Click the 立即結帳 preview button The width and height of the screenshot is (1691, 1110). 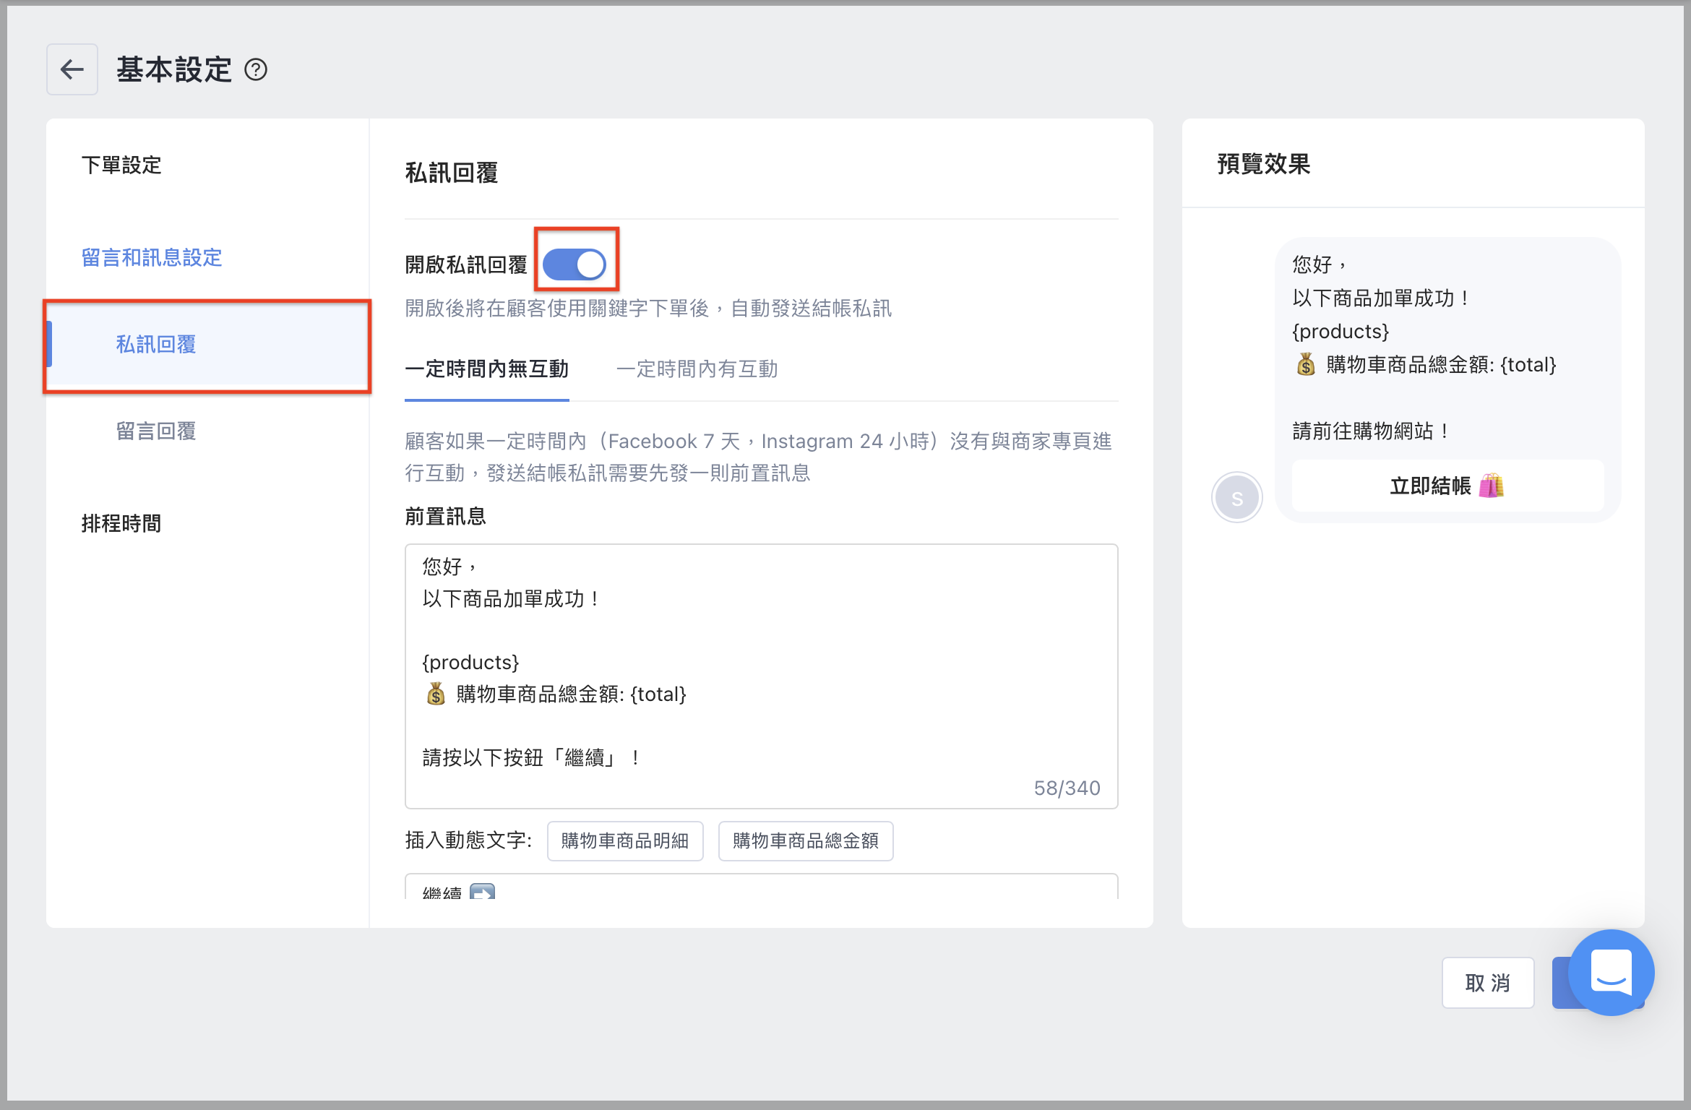pos(1447,486)
